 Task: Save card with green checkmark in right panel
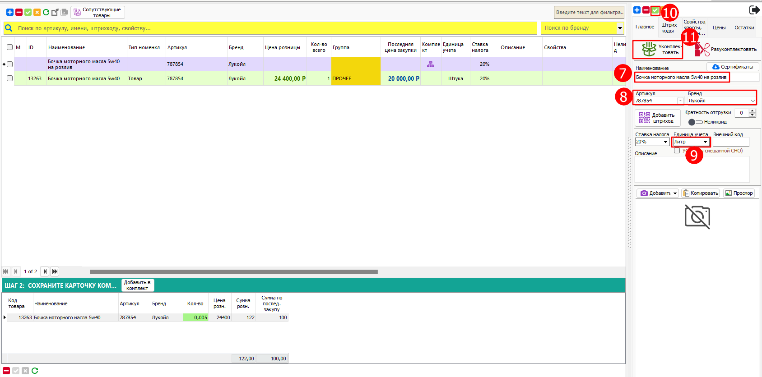[x=655, y=10]
